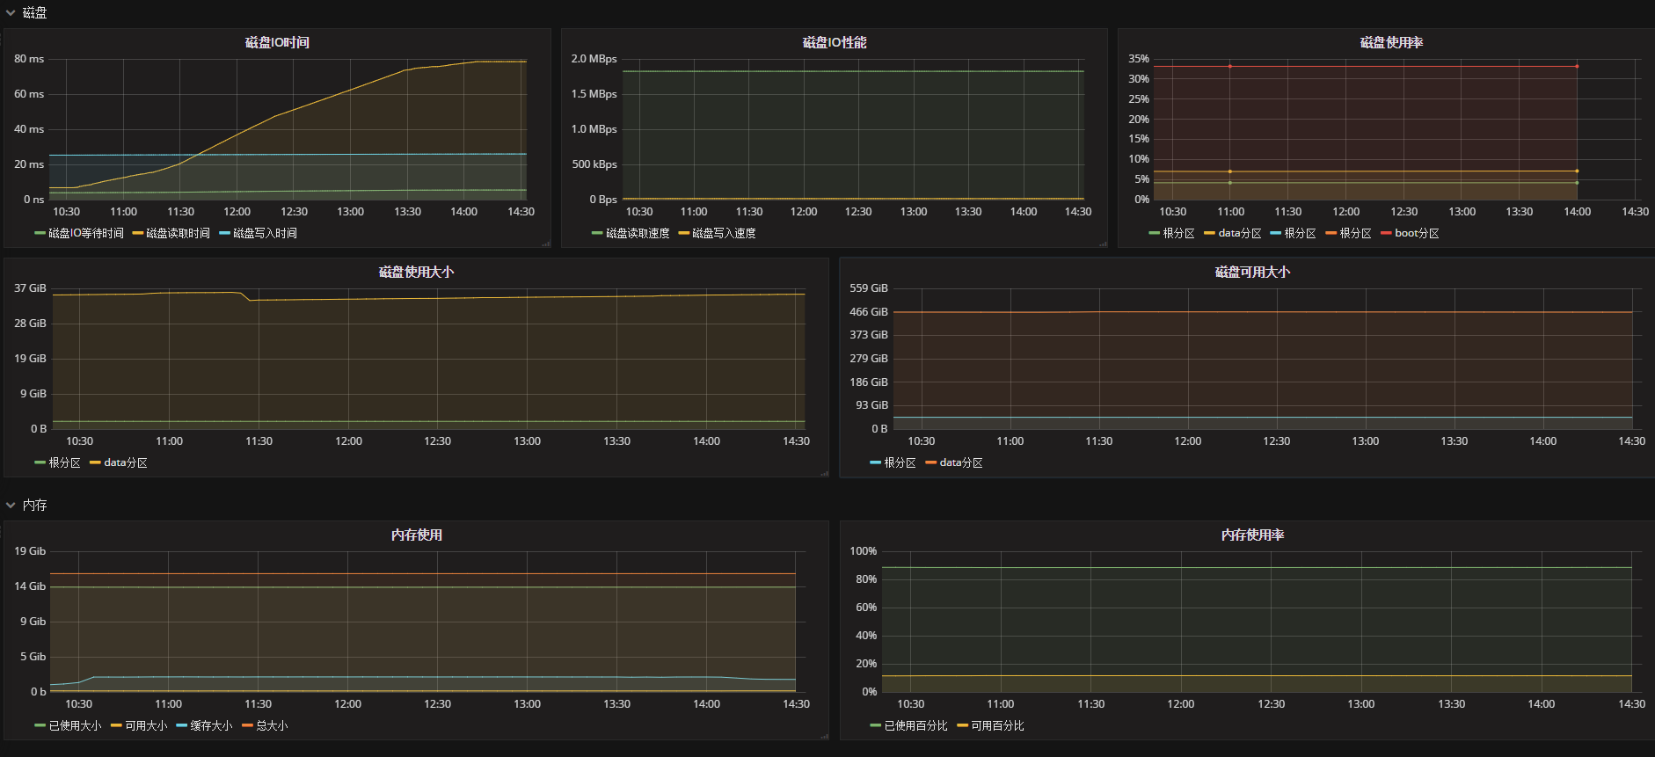Toggle the 磁盘读取速度 legend series
Image resolution: width=1655 pixels, height=757 pixels.
(638, 233)
